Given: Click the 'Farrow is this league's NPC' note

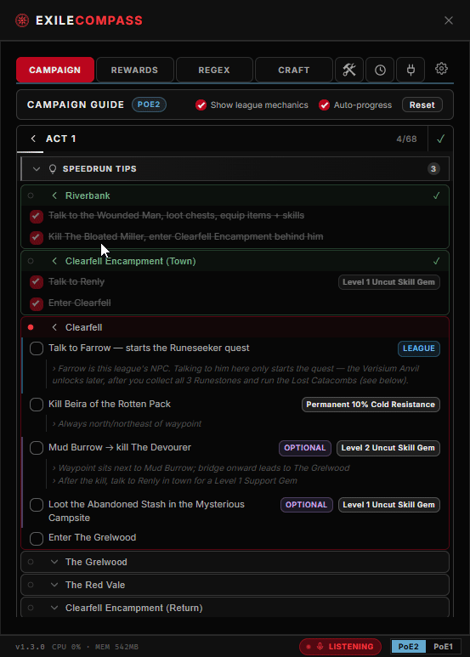Looking at the screenshot, I should (x=235, y=375).
